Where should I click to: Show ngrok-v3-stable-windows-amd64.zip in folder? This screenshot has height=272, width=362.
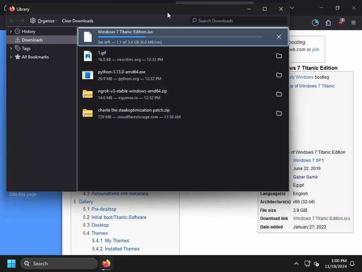(279, 94)
